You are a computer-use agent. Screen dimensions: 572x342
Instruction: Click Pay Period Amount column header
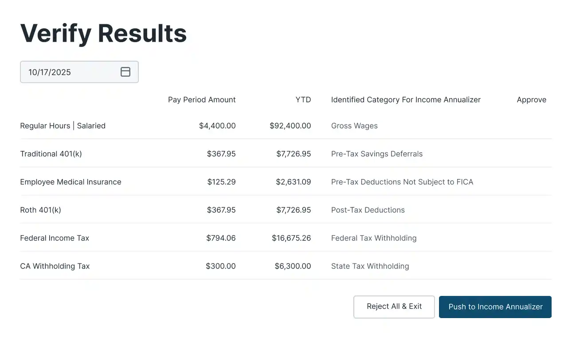[x=202, y=100]
